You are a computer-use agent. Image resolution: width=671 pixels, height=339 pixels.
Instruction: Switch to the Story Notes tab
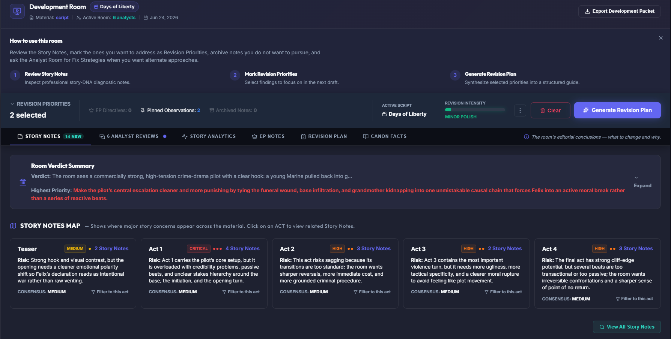pos(50,136)
